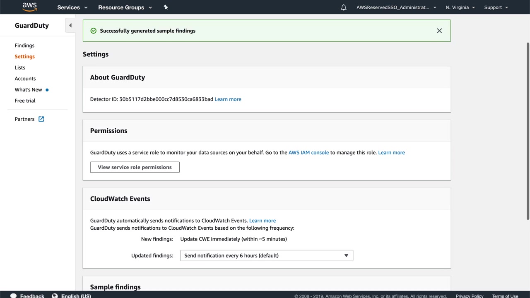Click the pin shortcuts icon in navbar

point(166,7)
